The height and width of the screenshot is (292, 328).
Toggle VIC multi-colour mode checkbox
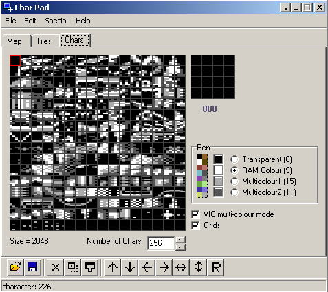(x=195, y=214)
